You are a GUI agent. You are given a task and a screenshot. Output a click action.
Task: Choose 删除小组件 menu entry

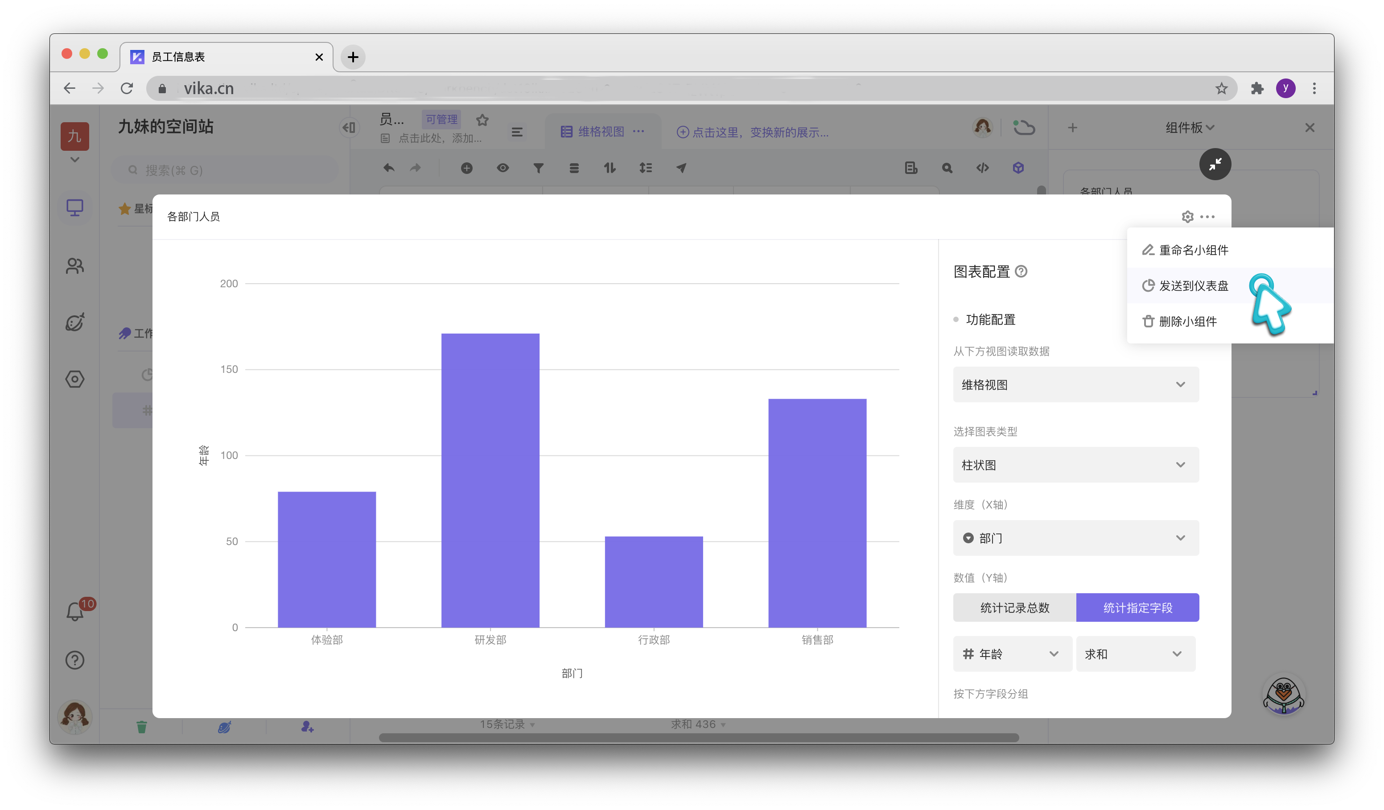(1187, 322)
